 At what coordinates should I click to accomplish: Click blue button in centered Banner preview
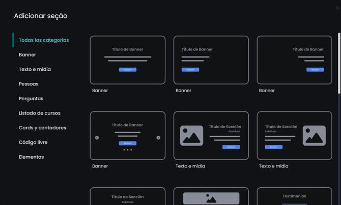(128, 70)
